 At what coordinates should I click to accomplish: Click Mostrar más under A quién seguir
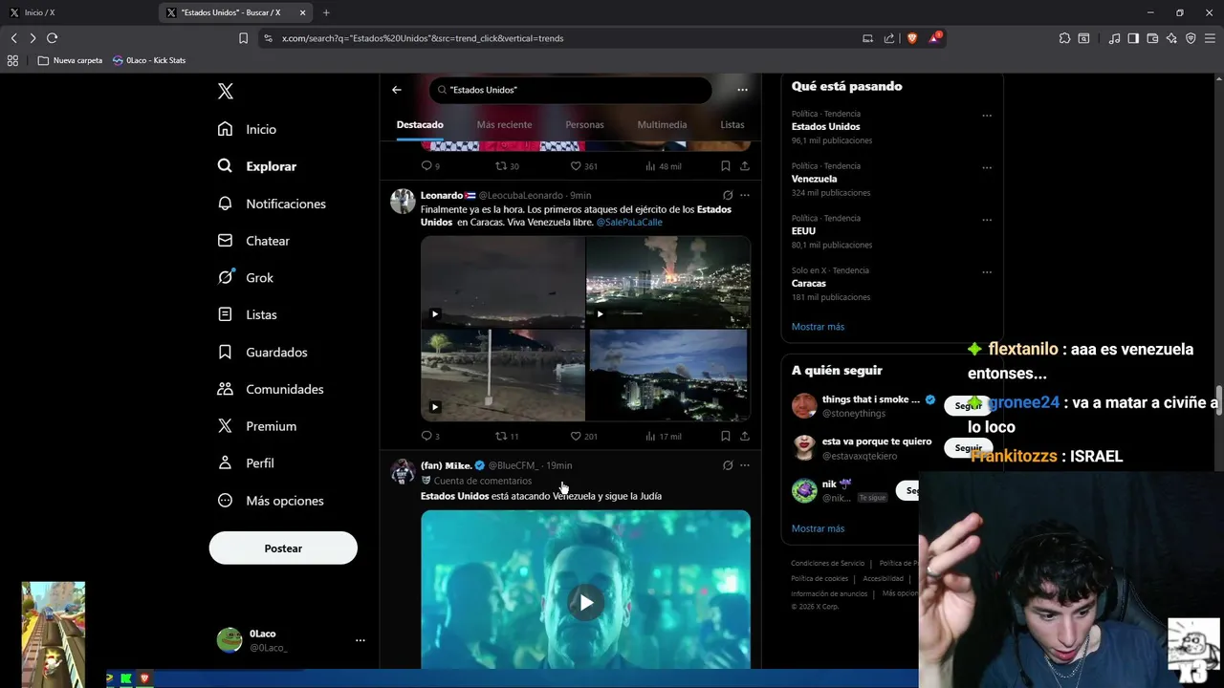pos(818,528)
